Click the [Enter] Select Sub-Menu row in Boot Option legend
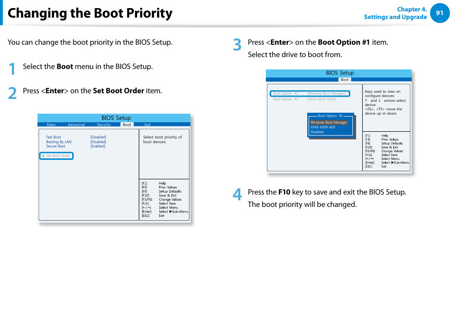Image resolution: width=453 pixels, height=322 pixels. coord(387,163)
